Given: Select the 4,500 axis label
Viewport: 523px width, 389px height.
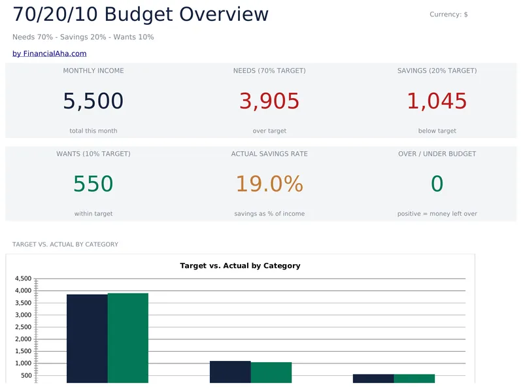Looking at the screenshot, I should click(x=23, y=279).
